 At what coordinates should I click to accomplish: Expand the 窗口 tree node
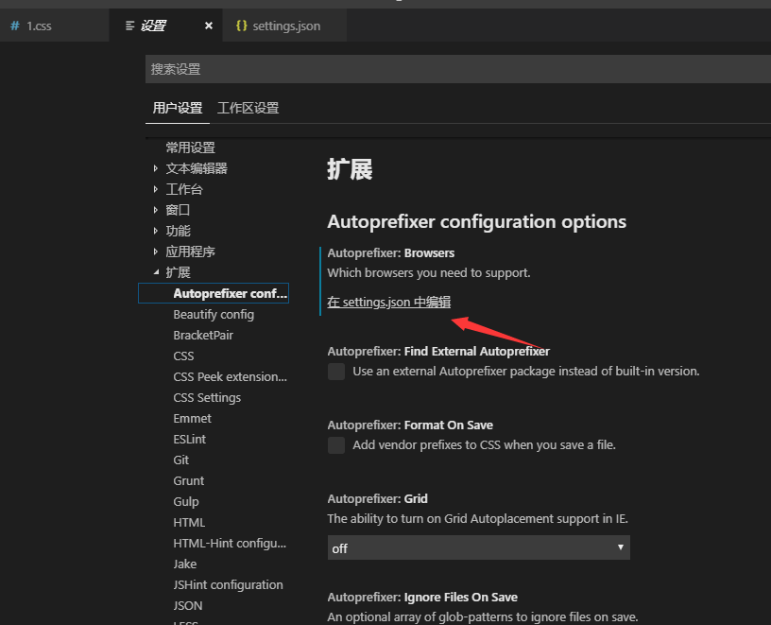(155, 210)
